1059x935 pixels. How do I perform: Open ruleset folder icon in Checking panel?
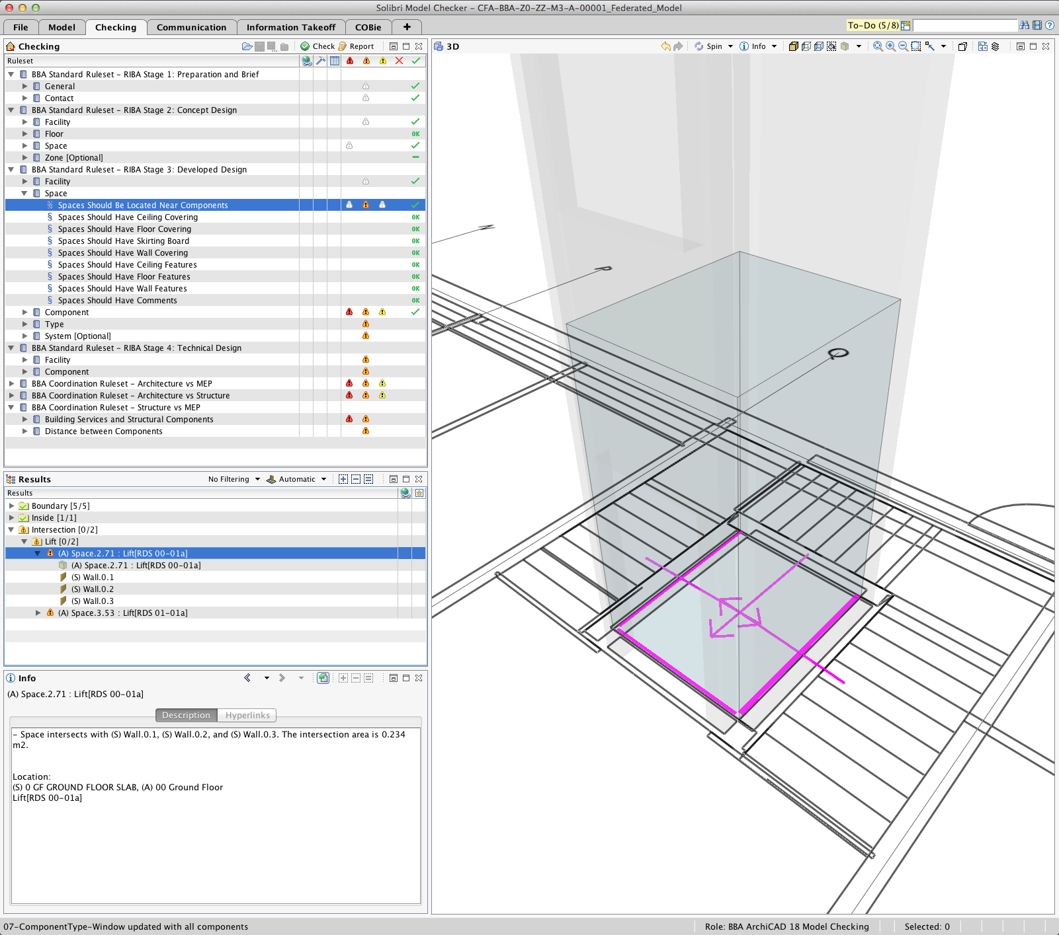pyautogui.click(x=247, y=46)
